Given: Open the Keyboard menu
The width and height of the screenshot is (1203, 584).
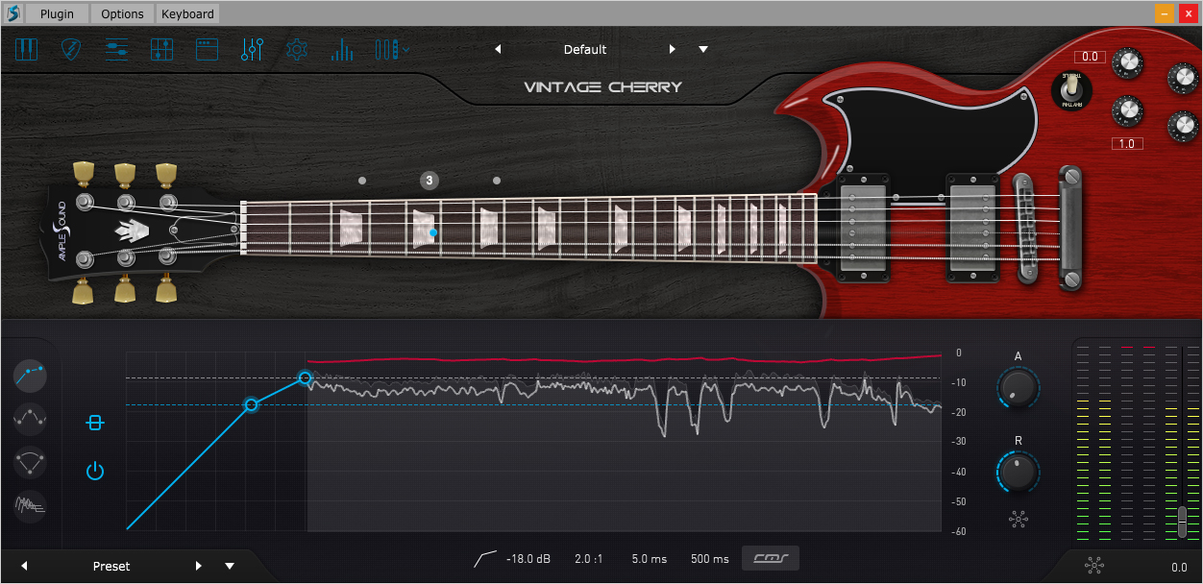Looking at the screenshot, I should (x=187, y=13).
